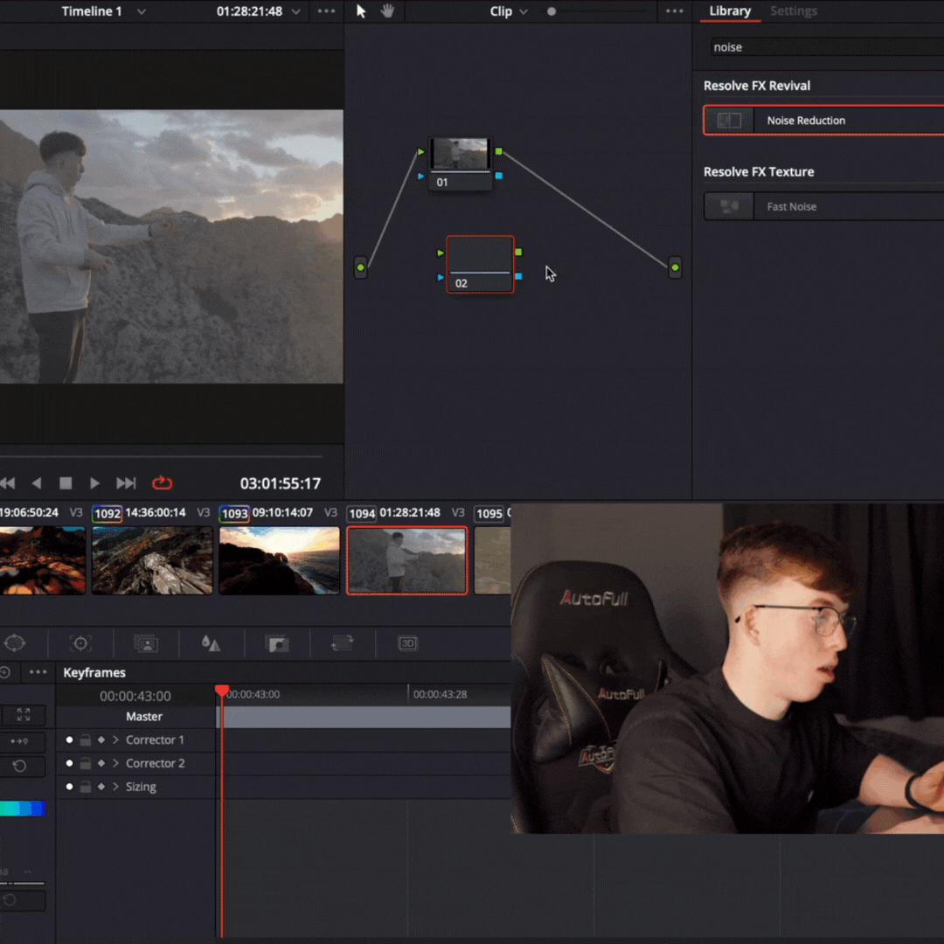
Task: Open the Sizing palette icon
Action: coord(342,643)
